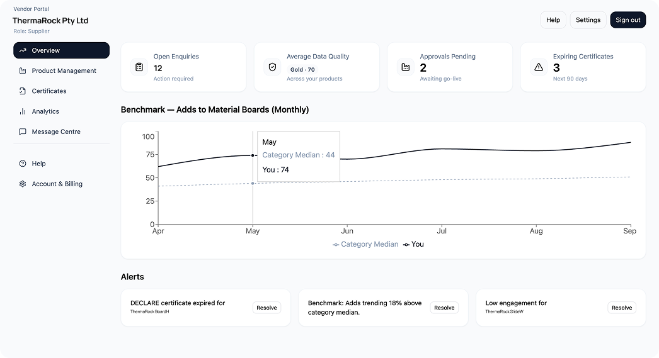Go to Message Centre in sidebar
This screenshot has width=659, height=358.
56,132
